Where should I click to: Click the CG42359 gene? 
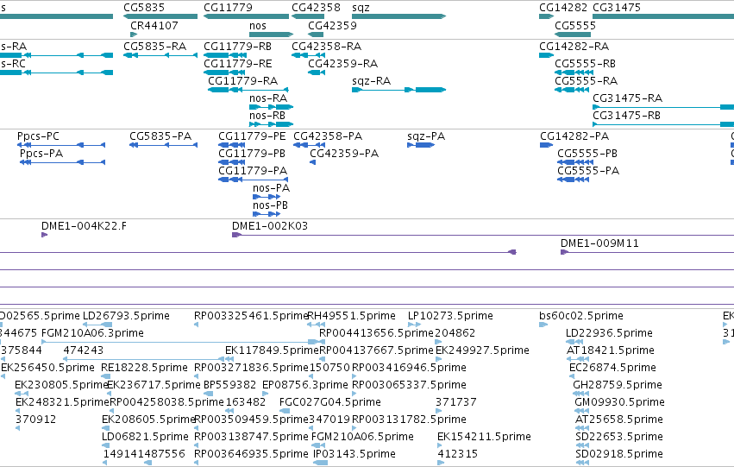click(x=316, y=35)
